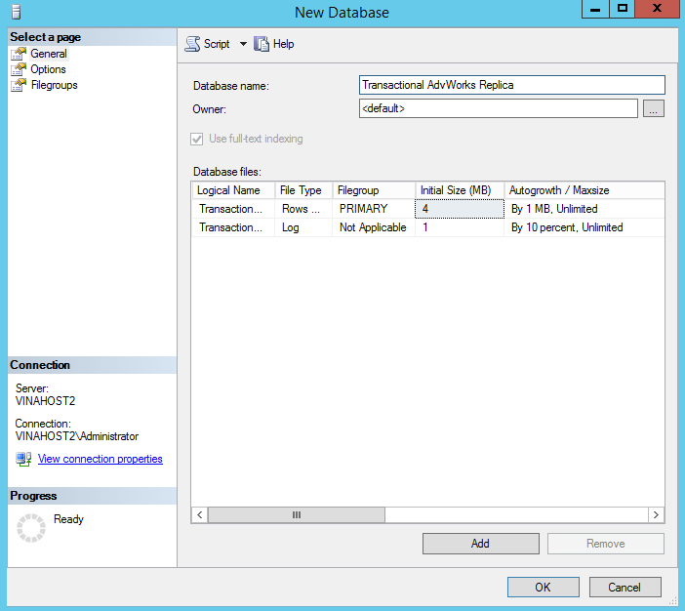Open the Script dropdown arrow
Image resolution: width=685 pixels, height=611 pixels.
(243, 44)
